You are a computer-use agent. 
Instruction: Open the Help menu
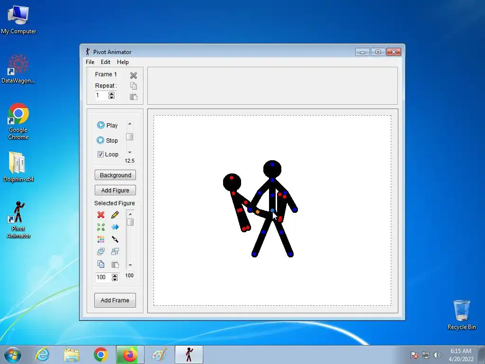point(123,62)
